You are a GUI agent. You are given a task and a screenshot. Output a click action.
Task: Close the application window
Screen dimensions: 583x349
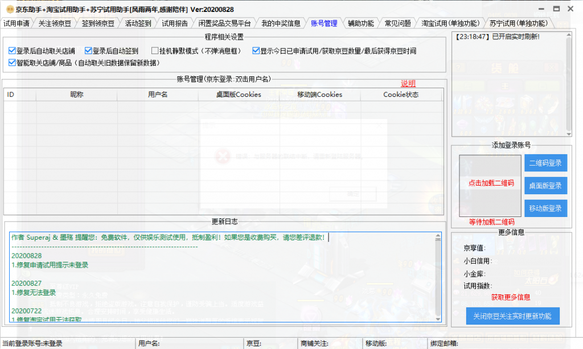coord(570,9)
